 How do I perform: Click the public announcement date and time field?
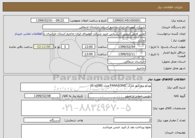point(50,20)
